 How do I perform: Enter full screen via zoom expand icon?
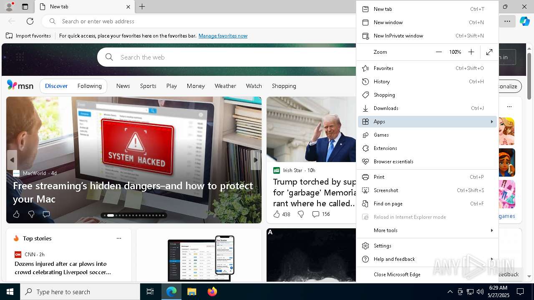(489, 52)
